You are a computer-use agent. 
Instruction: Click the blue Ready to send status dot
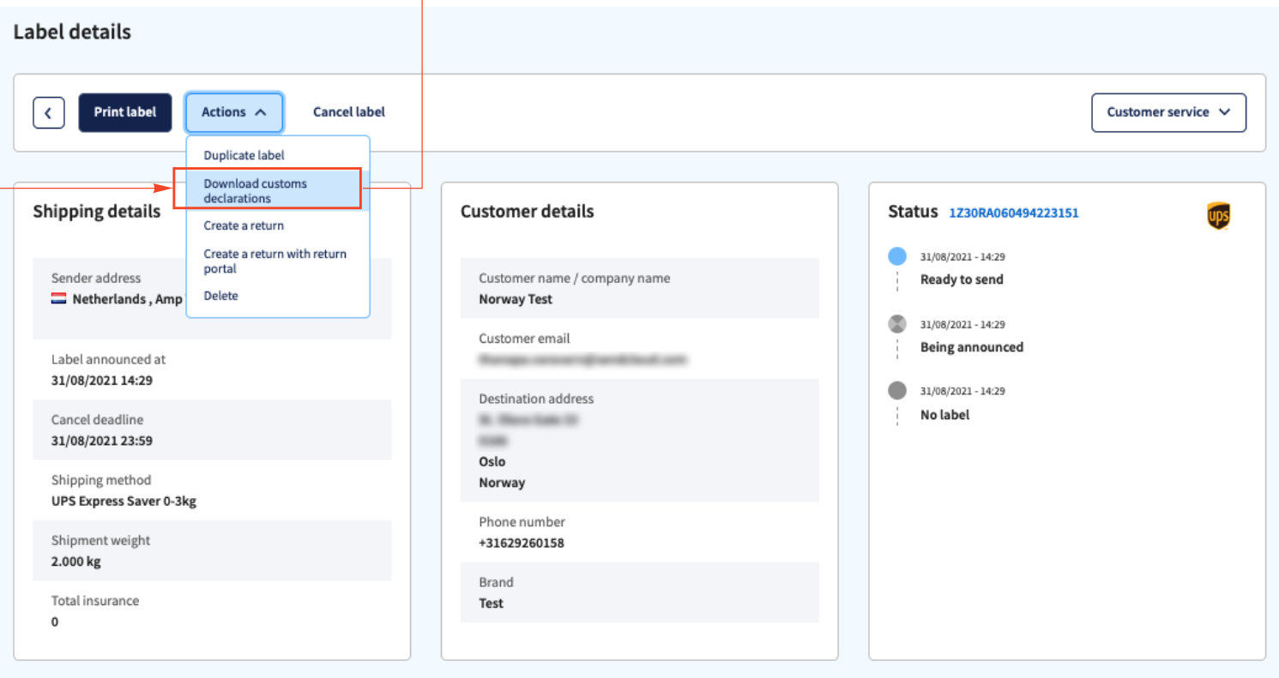coord(897,255)
